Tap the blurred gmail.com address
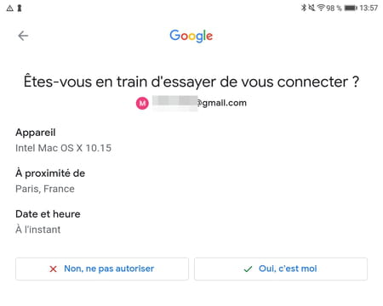The height and width of the screenshot is (306, 383). click(x=199, y=103)
